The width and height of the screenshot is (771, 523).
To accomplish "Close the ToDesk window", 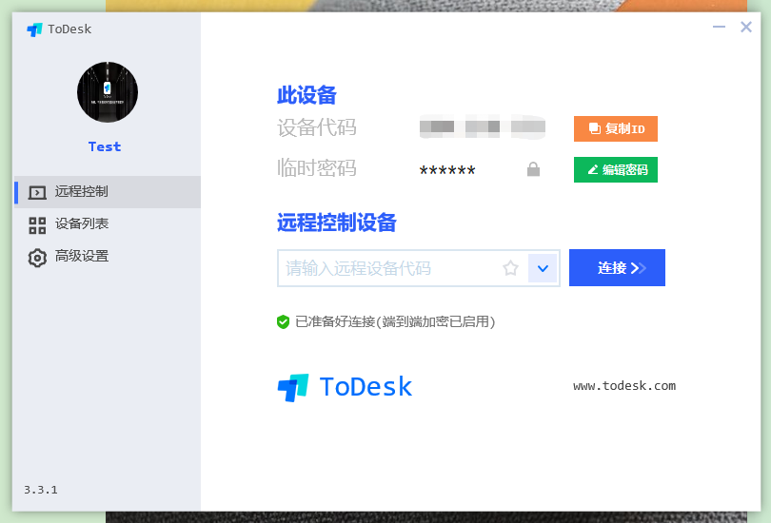I will tap(746, 27).
